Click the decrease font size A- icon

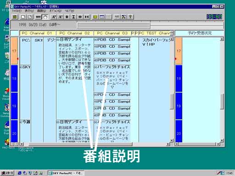(x=60, y=17)
